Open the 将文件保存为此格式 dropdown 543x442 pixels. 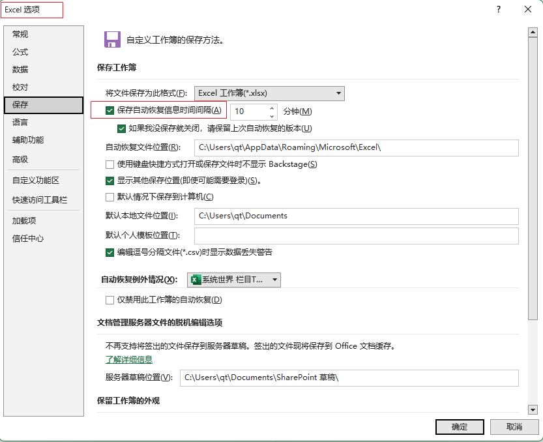pos(269,93)
